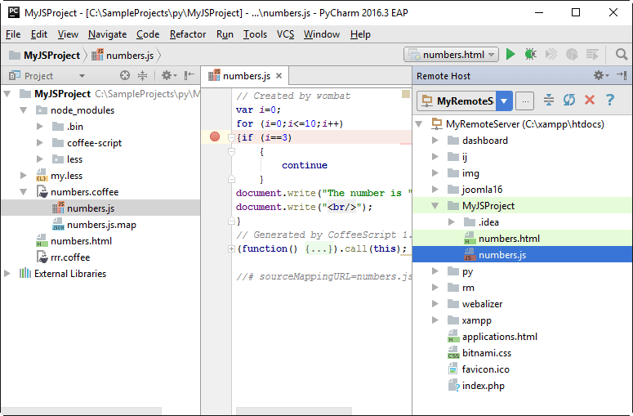Unfold the collapsed function() block

(232, 248)
